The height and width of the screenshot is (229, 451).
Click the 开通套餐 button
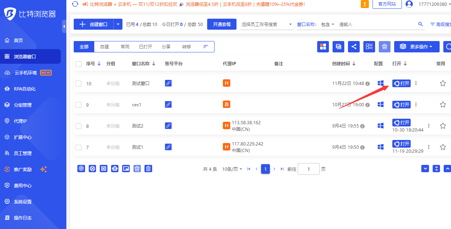tap(222, 24)
